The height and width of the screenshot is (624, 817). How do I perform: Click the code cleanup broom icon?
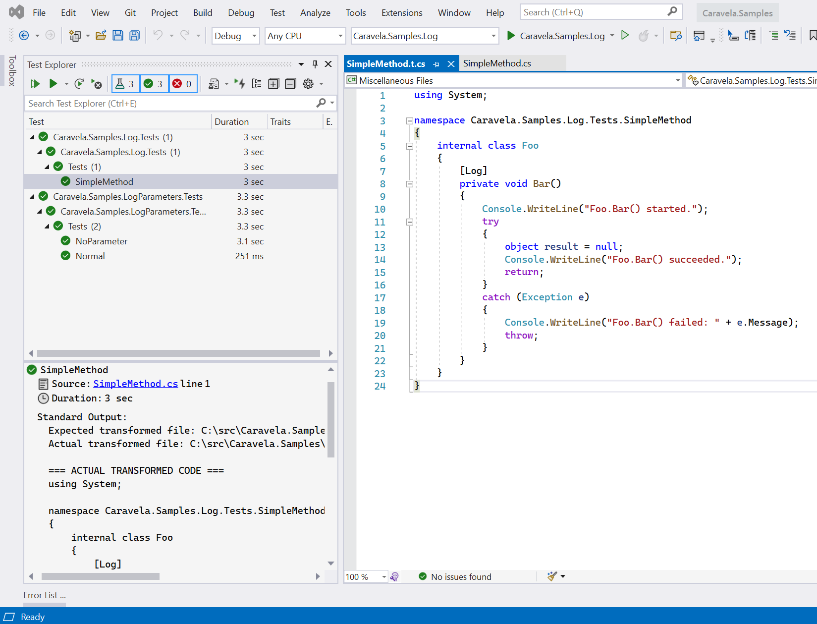click(x=552, y=576)
